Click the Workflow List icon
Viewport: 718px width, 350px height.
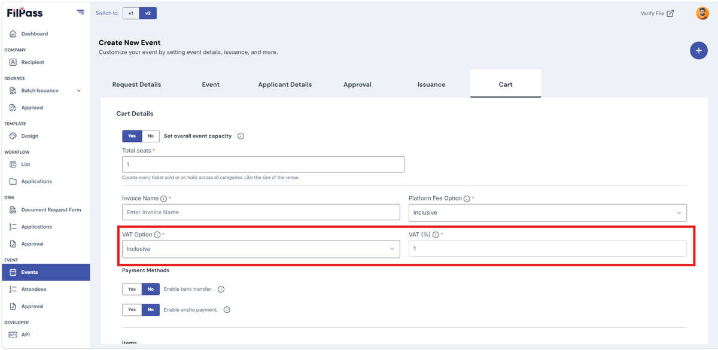13,165
